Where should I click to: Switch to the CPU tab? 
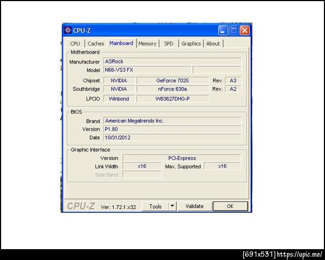75,43
